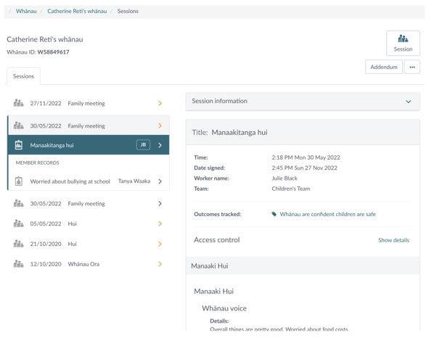Click the family icon for 05/05/2022 Hui
Screen dimensions: 429x338
[19, 223]
